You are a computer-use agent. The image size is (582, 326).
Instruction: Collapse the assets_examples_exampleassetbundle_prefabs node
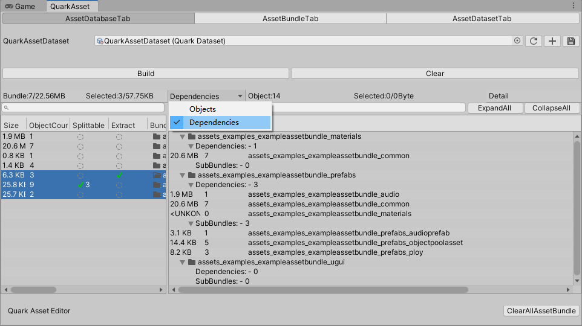pos(182,175)
